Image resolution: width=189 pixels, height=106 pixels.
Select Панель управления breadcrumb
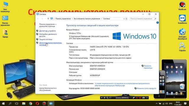(63, 19)
